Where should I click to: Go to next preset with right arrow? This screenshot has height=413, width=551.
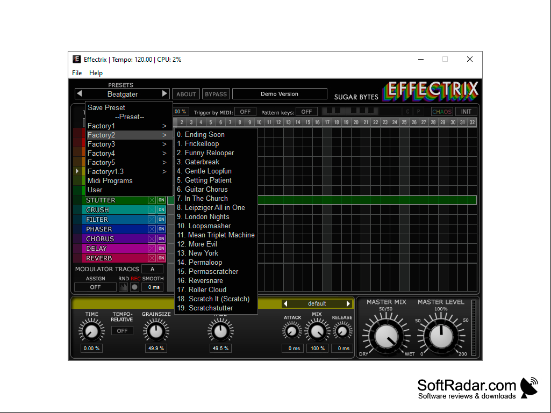pyautogui.click(x=164, y=94)
